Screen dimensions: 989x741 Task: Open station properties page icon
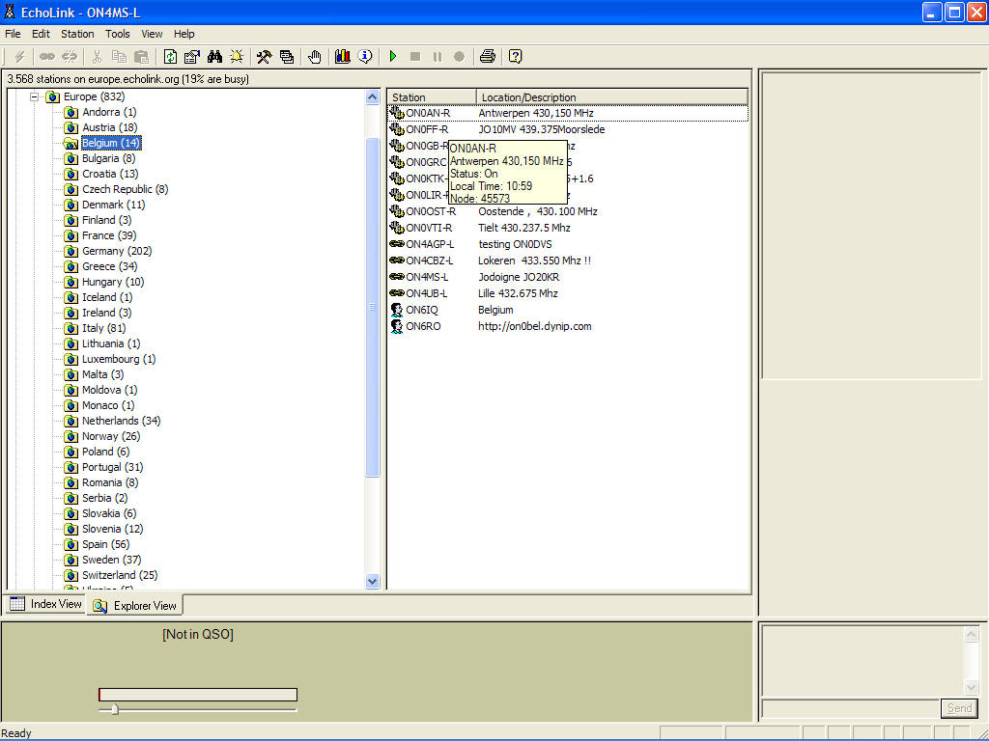tap(192, 57)
